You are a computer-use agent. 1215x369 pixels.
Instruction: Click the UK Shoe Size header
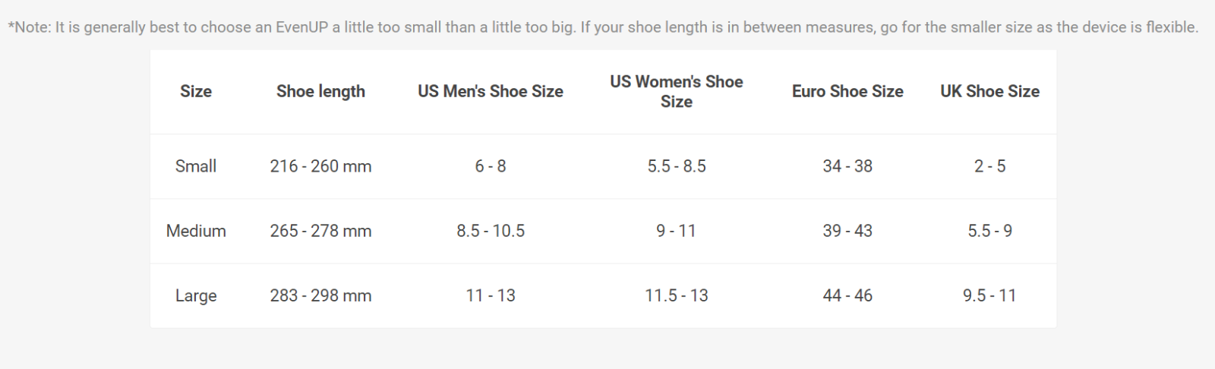tap(989, 91)
